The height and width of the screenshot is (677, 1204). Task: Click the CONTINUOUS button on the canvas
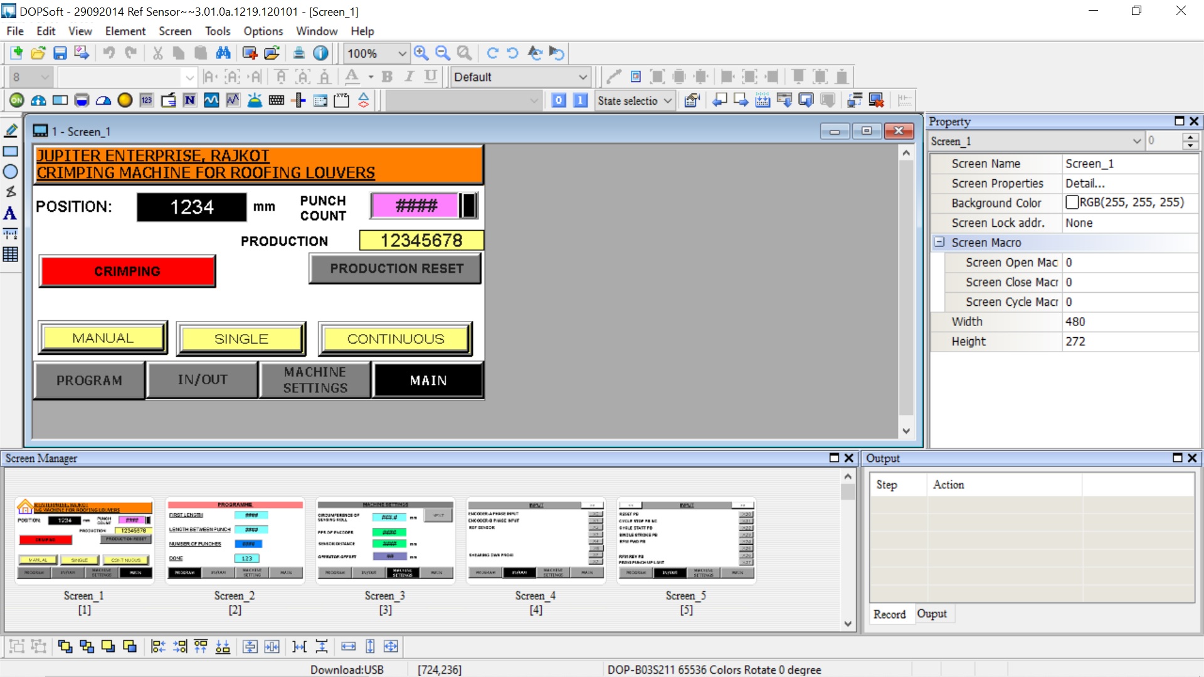(395, 339)
